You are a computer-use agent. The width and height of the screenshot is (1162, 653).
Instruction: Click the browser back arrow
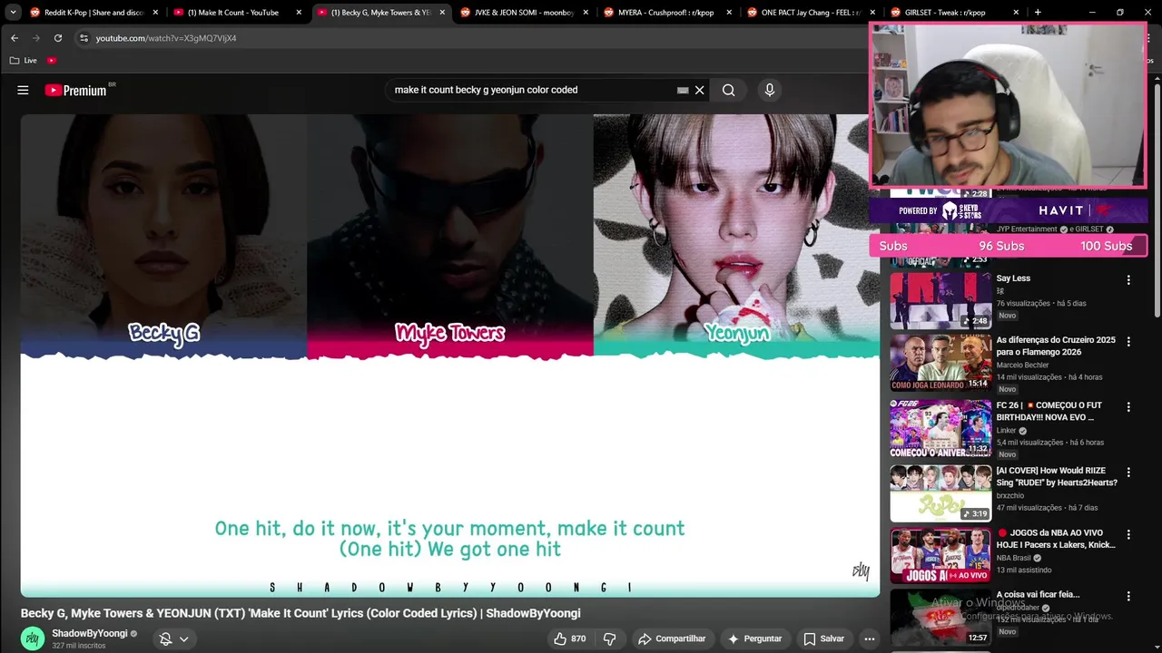(15, 38)
